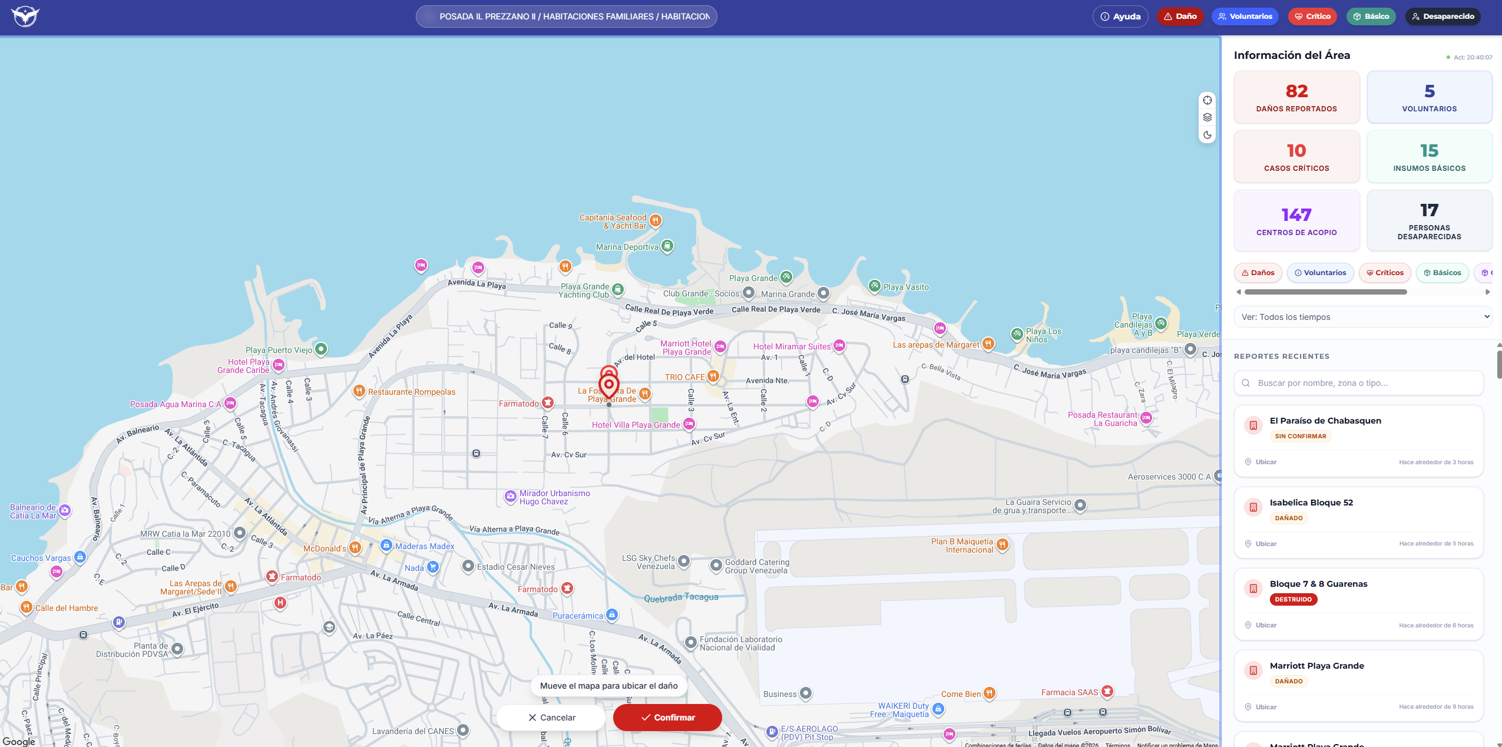This screenshot has height=747, width=1502.
Task: Click Marriott Hotel Playa Grande pin
Action: pyautogui.click(x=720, y=347)
